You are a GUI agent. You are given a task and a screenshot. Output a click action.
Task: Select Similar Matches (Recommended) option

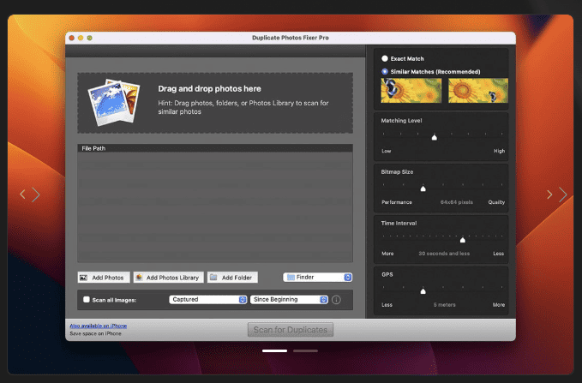point(385,72)
